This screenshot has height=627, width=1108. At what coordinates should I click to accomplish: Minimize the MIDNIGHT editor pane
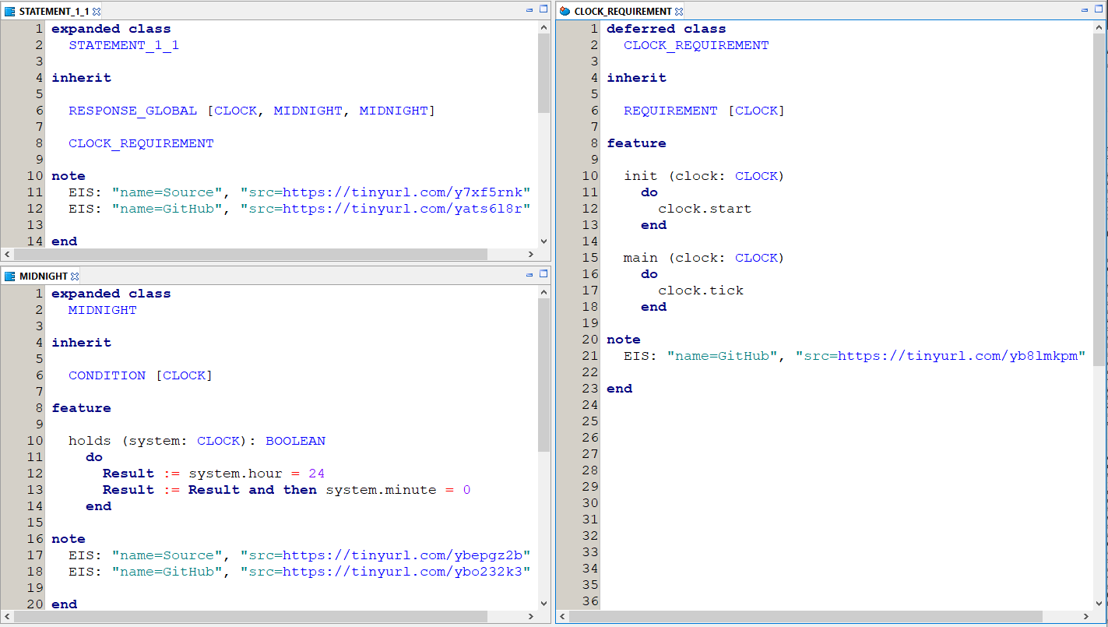(x=529, y=275)
